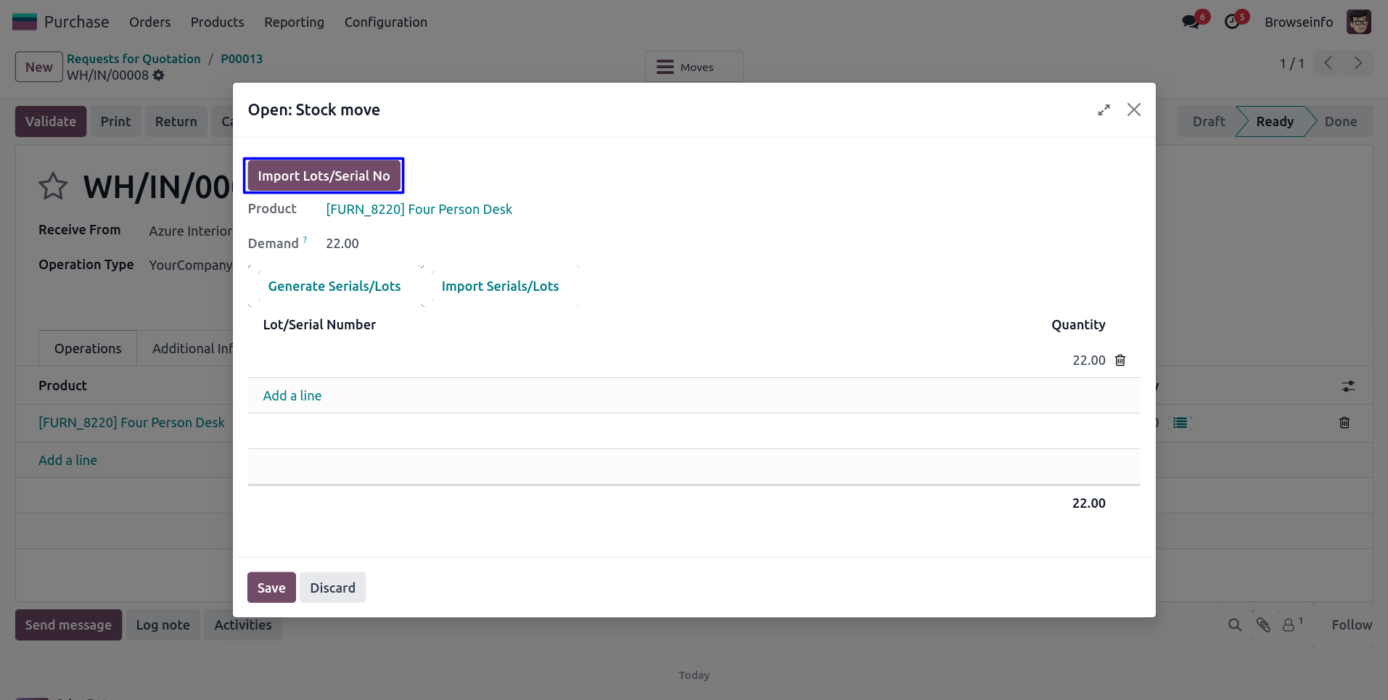The height and width of the screenshot is (700, 1388).
Task: Click the gear icon beside WH/IN/00008
Action: (159, 75)
